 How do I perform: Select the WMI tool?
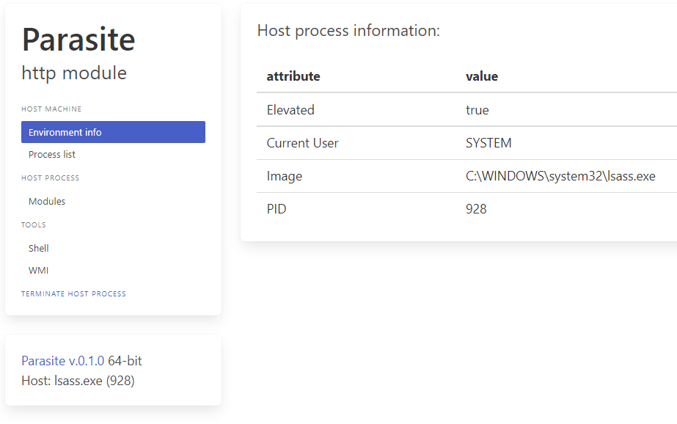tap(38, 271)
